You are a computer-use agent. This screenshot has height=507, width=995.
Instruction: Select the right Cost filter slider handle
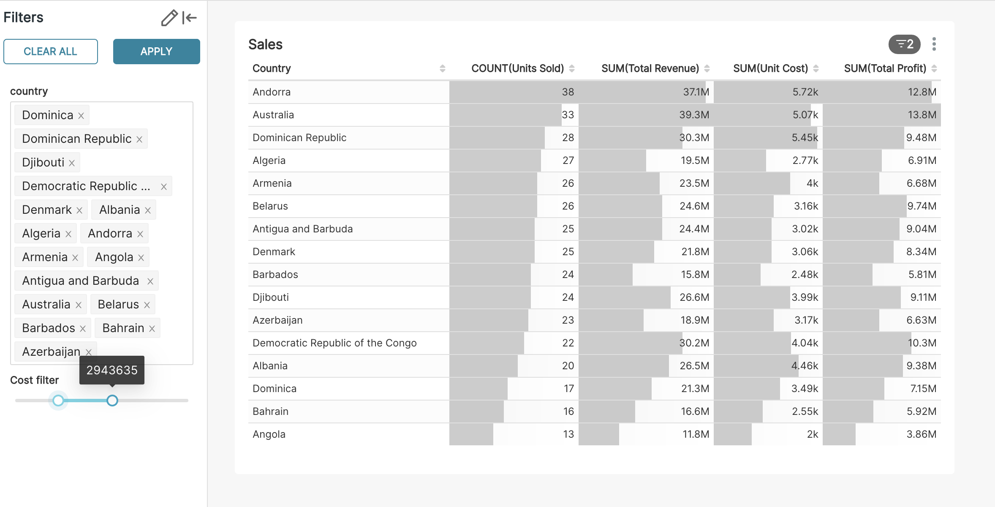[x=112, y=401]
